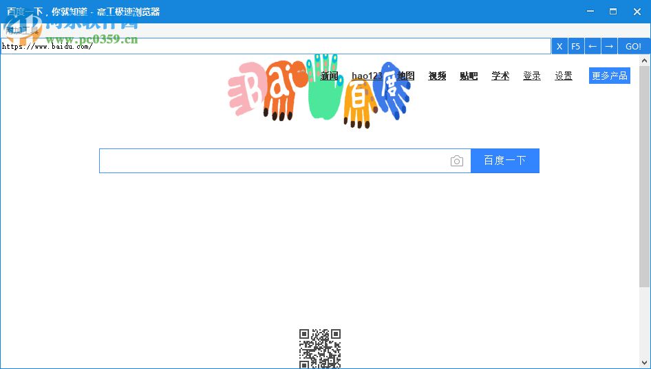This screenshot has width=651, height=369.
Task: Click the vertical scrollbar thumb
Action: (x=644, y=176)
